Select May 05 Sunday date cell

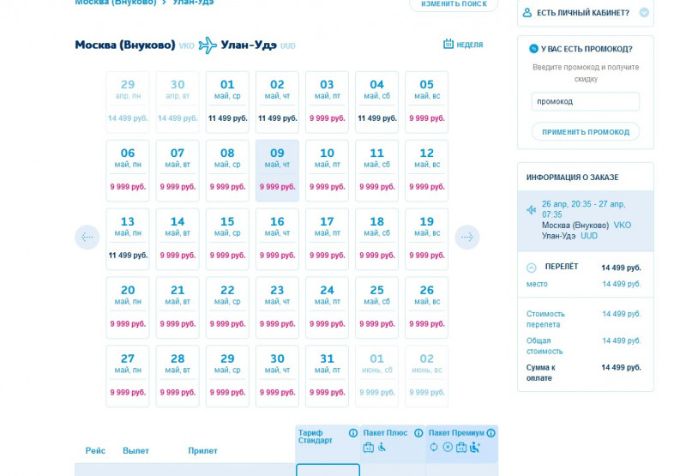click(x=427, y=102)
